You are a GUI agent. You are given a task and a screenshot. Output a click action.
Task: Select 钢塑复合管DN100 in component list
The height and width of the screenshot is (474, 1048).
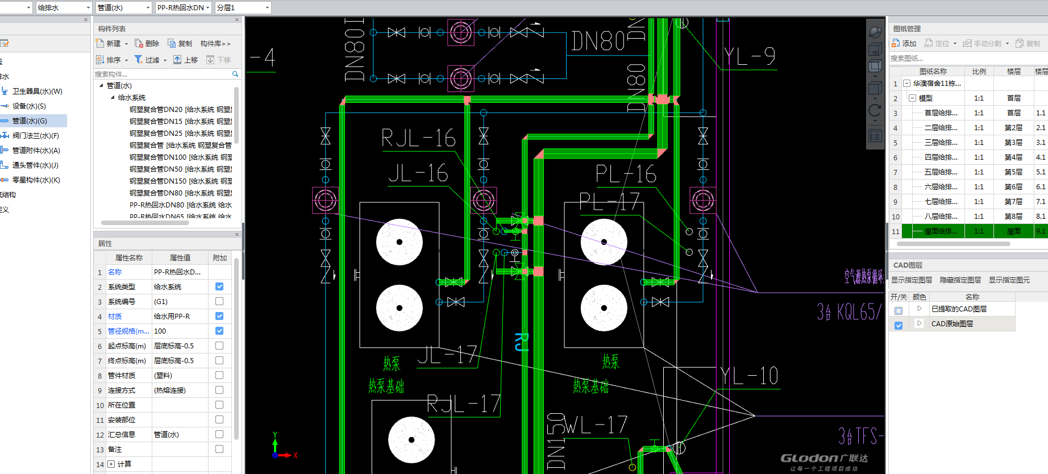[181, 157]
